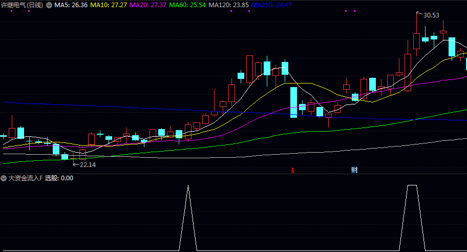Viewport: 467px width, 252px height.
Task: Expand the main chart indicator dropdown arrow
Action: tap(49, 5)
